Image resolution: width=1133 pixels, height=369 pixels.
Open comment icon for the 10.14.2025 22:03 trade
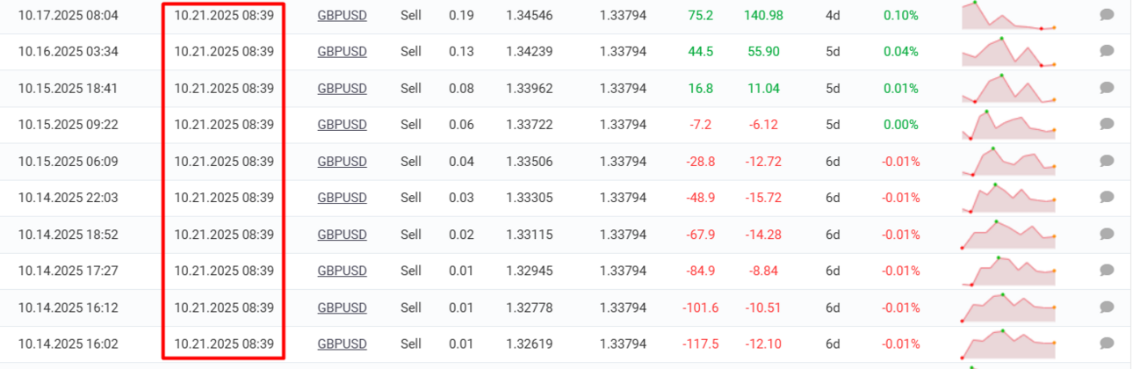[x=1107, y=198]
